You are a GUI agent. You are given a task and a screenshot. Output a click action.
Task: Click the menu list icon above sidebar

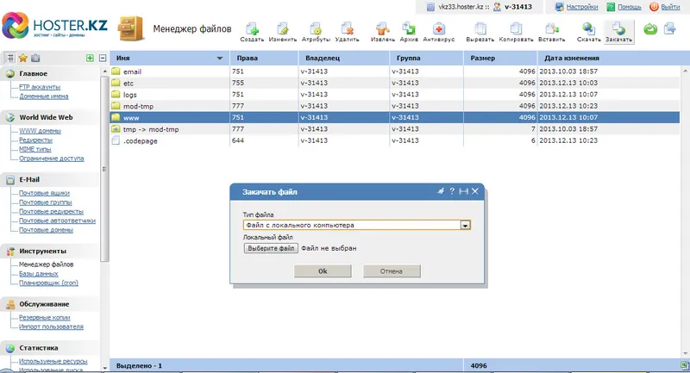tap(10, 58)
